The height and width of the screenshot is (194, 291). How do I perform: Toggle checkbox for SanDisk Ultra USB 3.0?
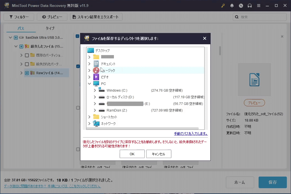(x=16, y=38)
